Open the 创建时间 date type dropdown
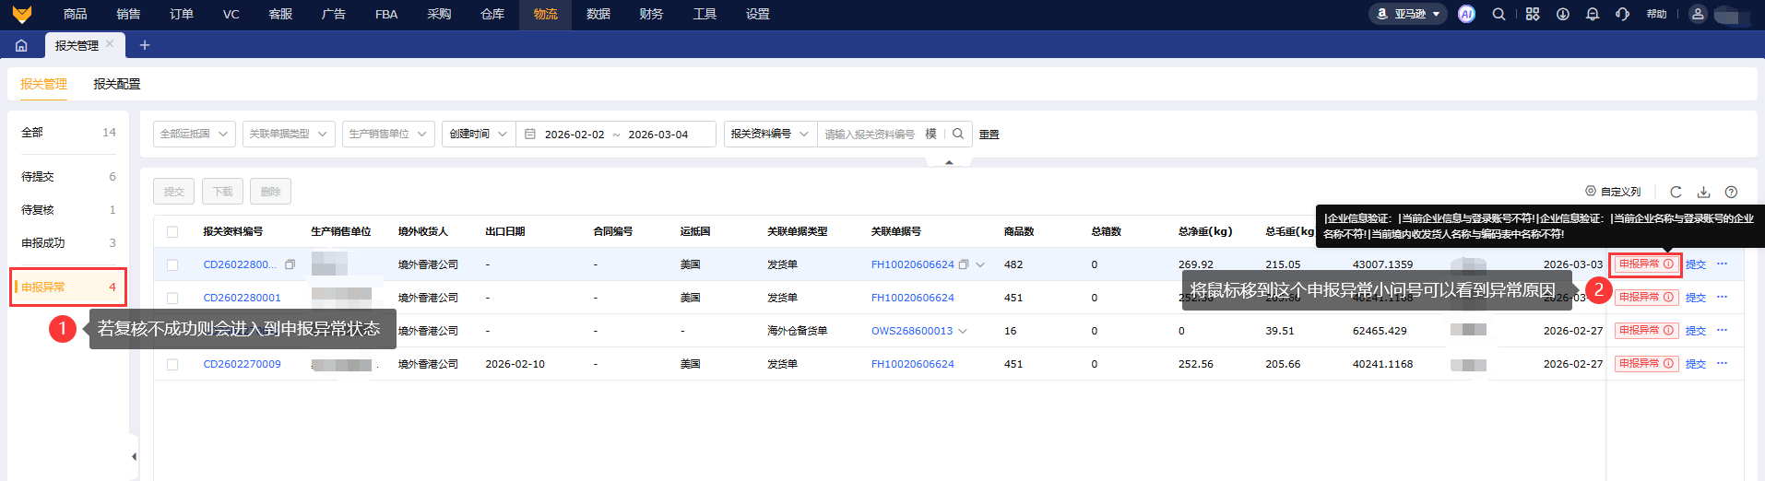Screen dimensions: 1765x481 [x=479, y=134]
